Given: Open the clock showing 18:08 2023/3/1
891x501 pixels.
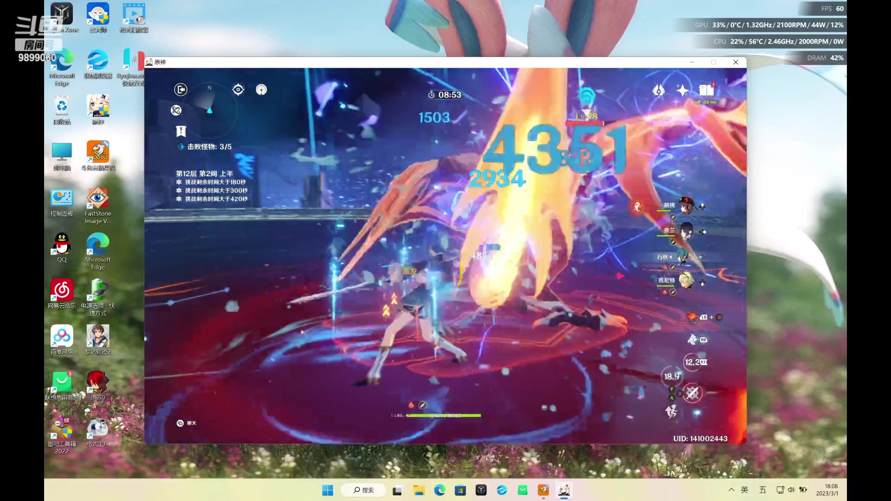Looking at the screenshot, I should (827, 490).
